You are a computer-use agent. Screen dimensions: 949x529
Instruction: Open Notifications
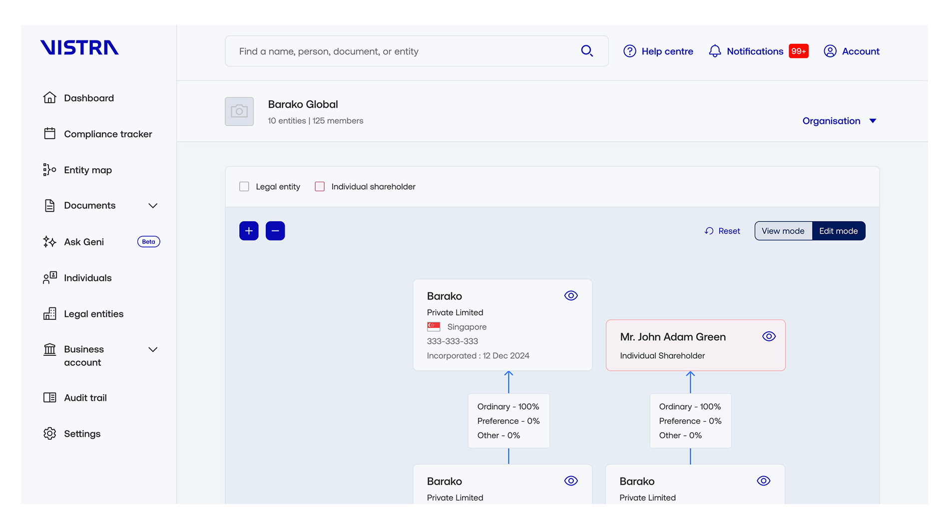755,51
